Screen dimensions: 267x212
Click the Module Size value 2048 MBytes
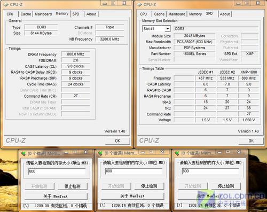194,36
